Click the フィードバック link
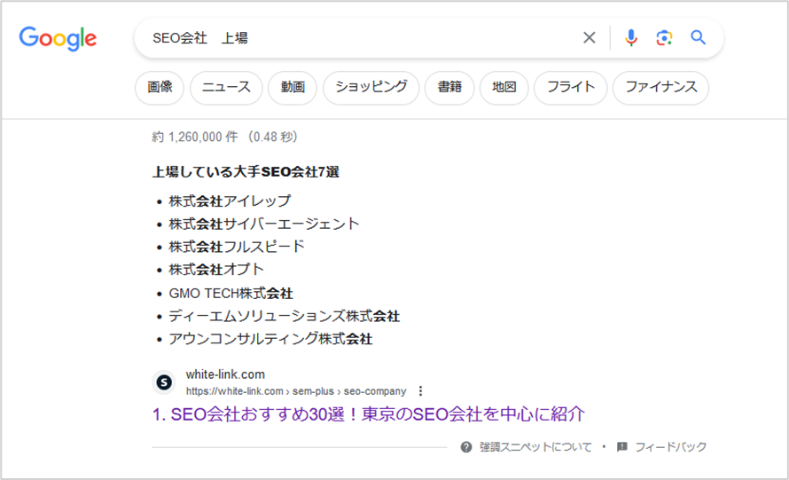This screenshot has width=789, height=480. [x=671, y=447]
